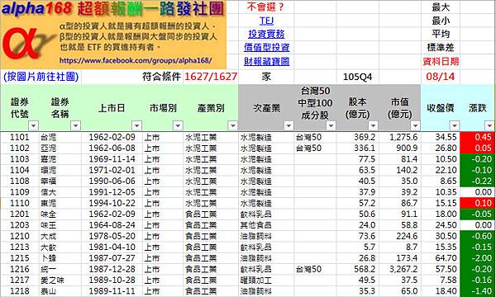
Task: Select stock code cell 1103
Action: (x=19, y=159)
